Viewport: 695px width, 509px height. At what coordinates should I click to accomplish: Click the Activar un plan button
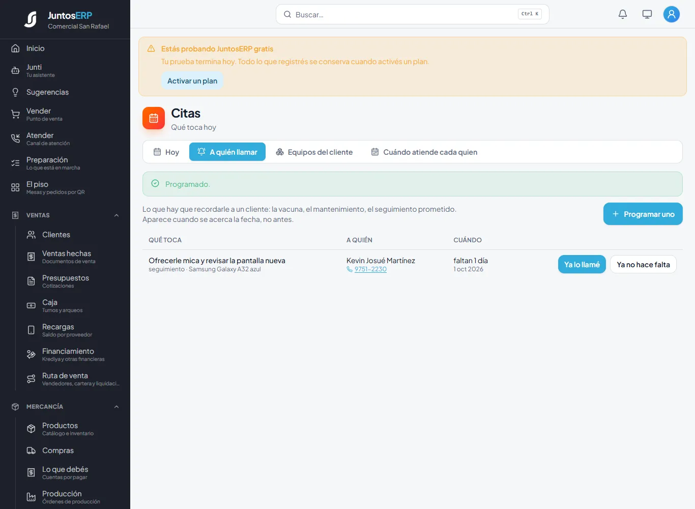[x=192, y=81]
